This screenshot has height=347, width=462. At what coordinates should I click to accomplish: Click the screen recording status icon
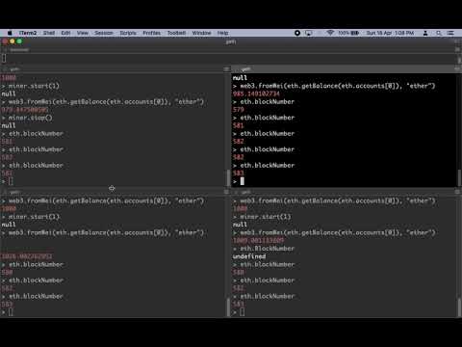(x=297, y=33)
